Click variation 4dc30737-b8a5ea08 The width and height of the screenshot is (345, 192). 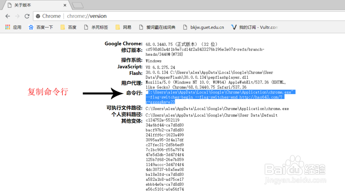[x=165, y=170]
